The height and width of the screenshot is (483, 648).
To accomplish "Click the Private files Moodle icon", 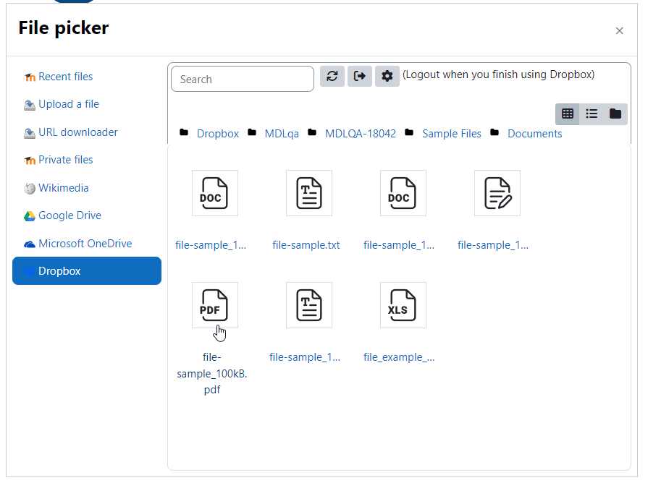I will click(30, 161).
